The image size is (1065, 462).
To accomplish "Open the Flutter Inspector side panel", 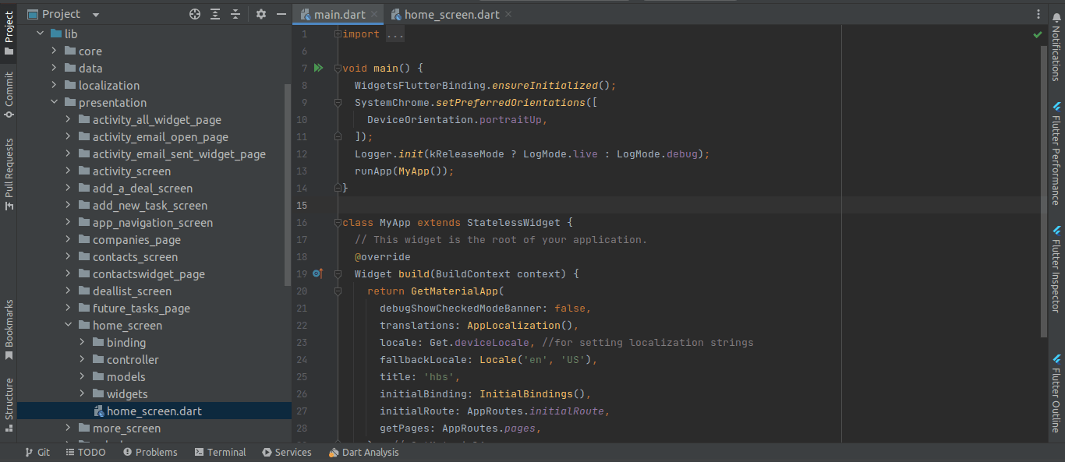I will 1056,269.
